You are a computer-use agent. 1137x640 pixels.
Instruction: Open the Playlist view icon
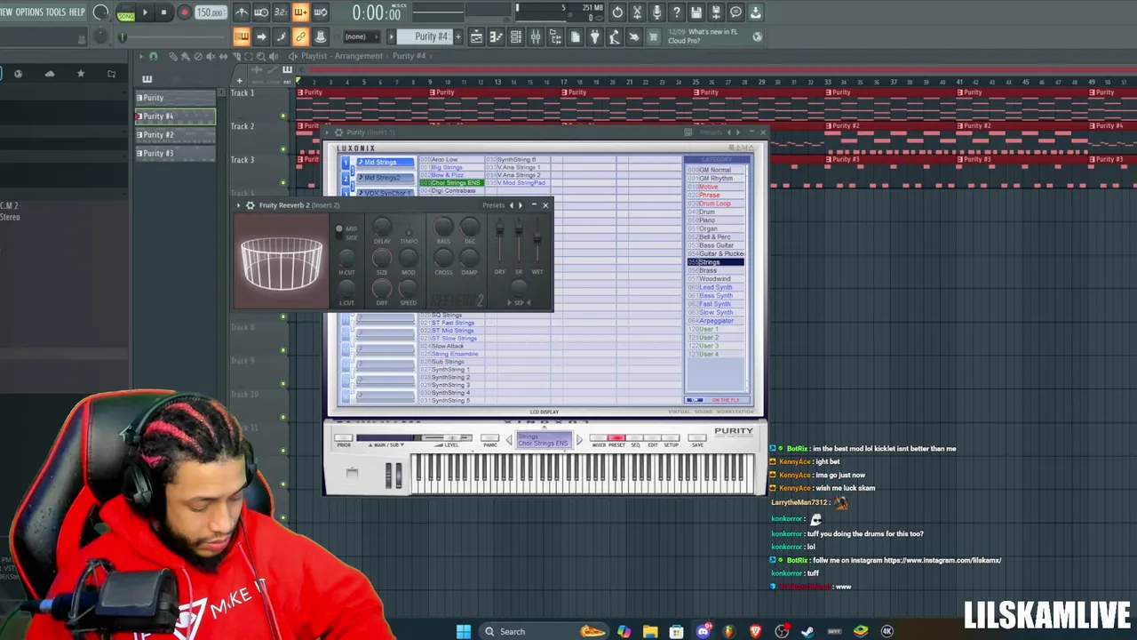[x=476, y=36]
